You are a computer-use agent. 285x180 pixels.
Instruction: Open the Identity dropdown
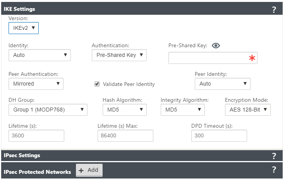coord(39,55)
